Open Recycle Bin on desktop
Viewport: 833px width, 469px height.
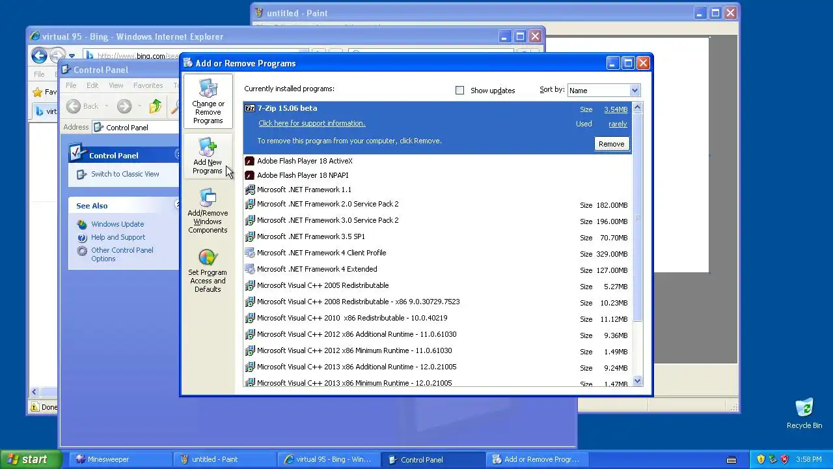(804, 414)
